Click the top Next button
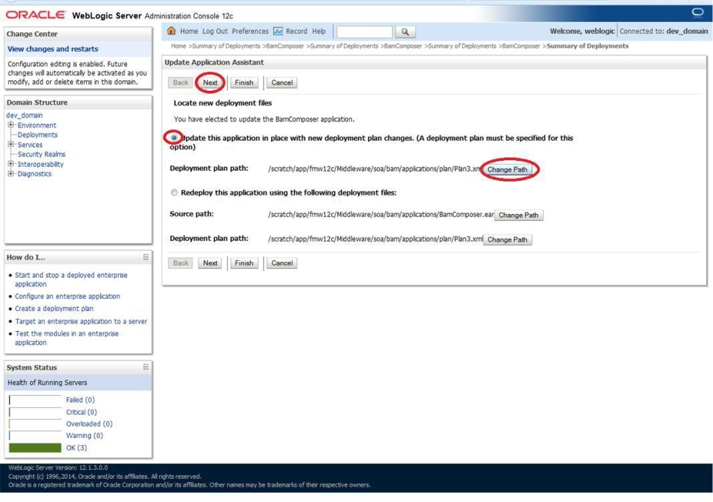Viewport: 713px width, 502px height. [210, 83]
